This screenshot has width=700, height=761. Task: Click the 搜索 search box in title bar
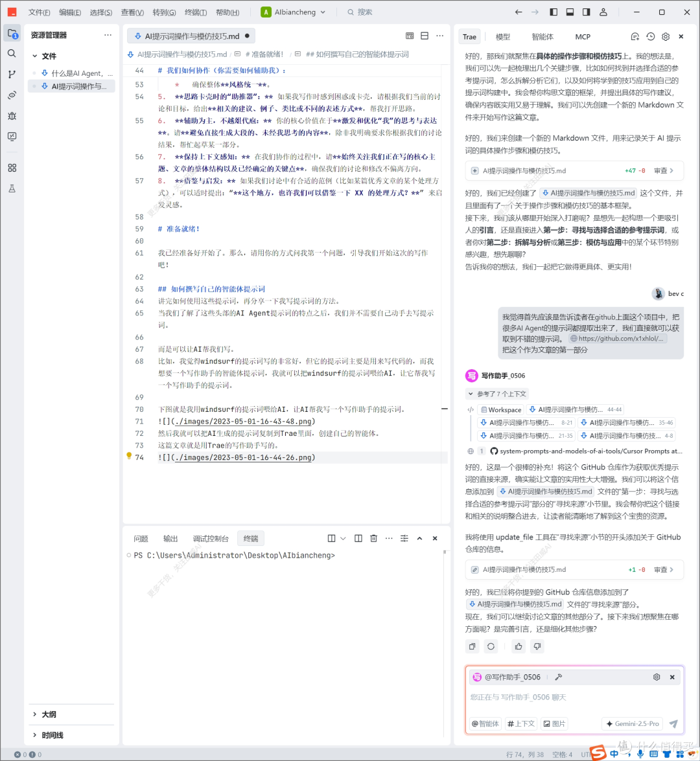point(360,12)
